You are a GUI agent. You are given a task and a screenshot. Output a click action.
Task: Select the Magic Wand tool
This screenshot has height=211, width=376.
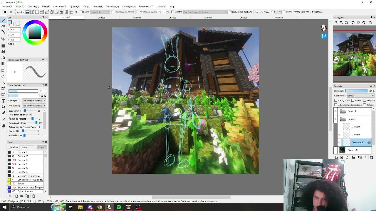tap(3, 82)
